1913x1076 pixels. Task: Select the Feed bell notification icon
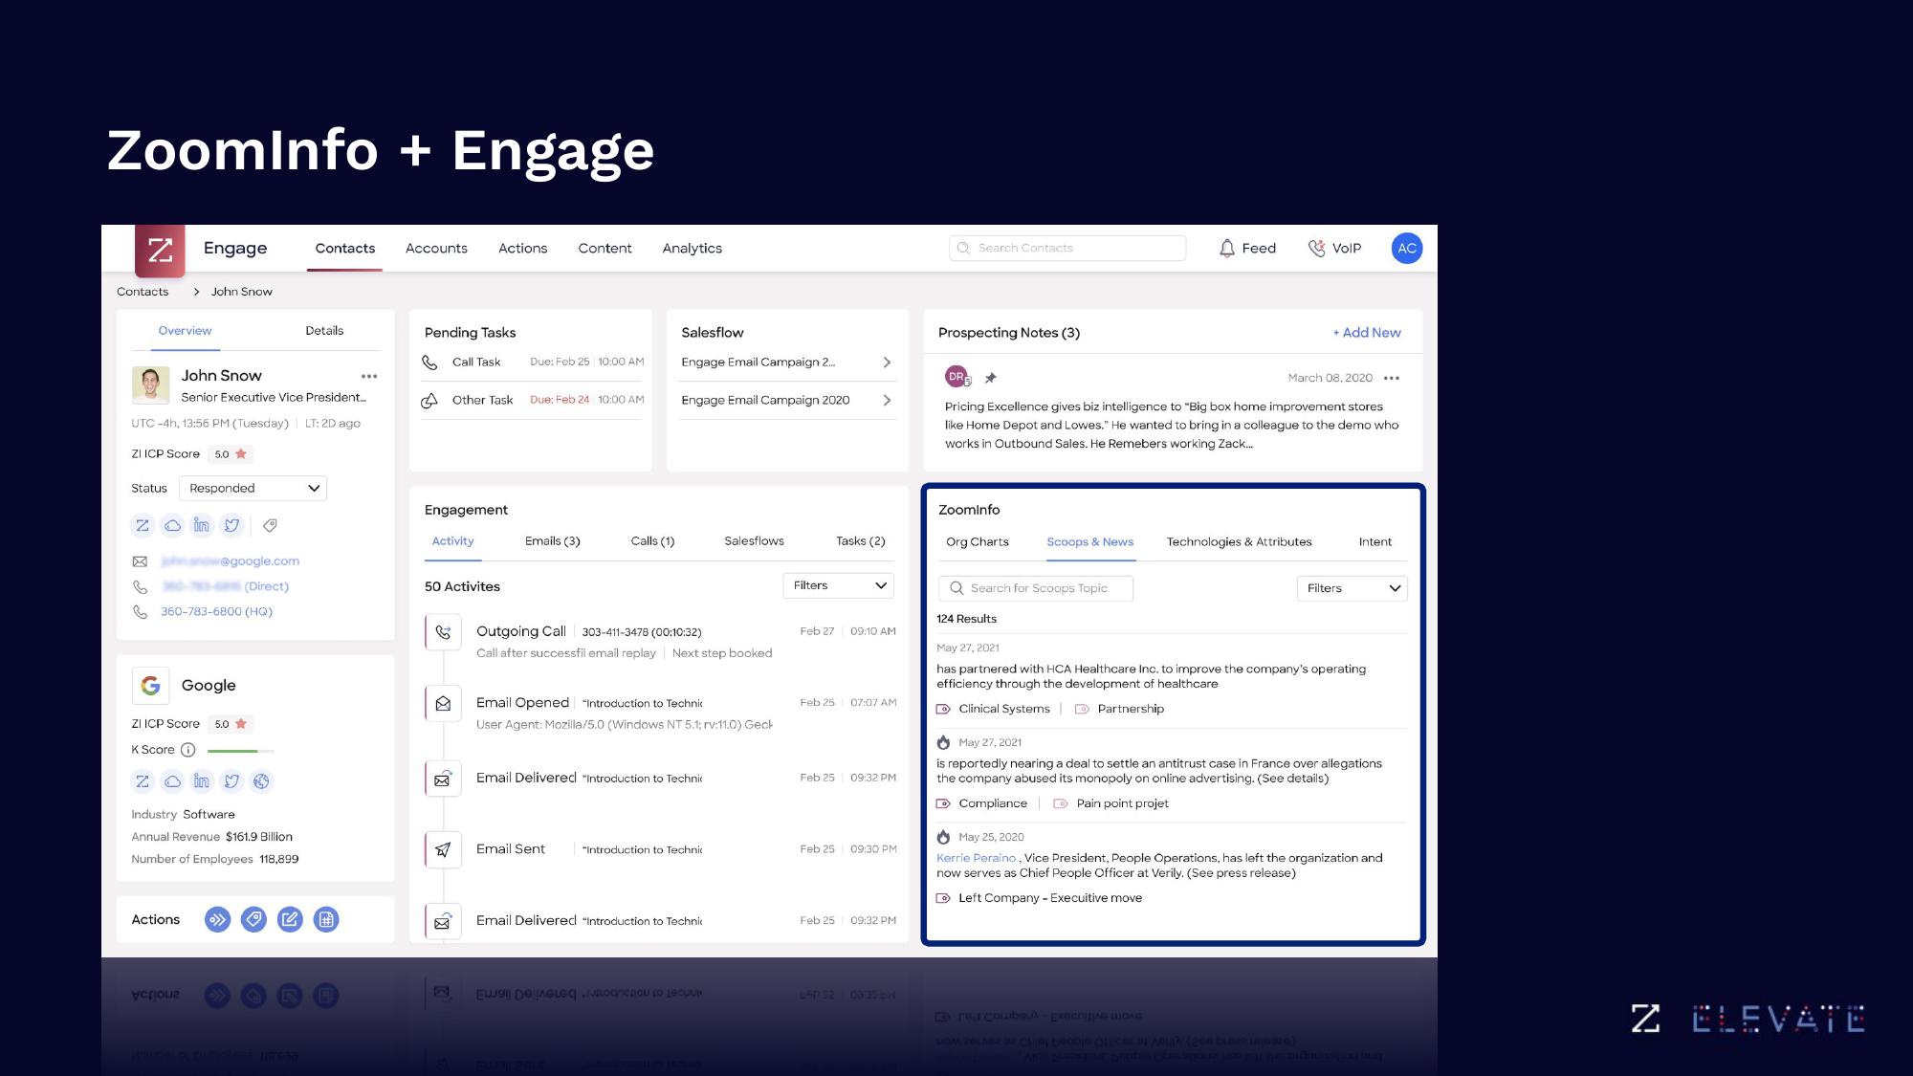[x=1224, y=249]
